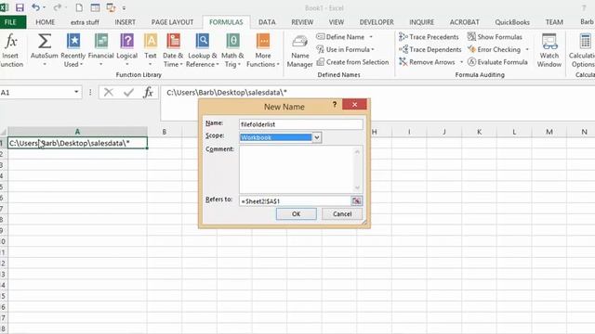Switch to the VIEW tab

tap(337, 22)
